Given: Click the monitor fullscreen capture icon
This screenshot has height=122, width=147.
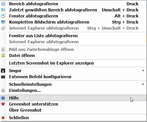Looking at the screenshot, I should [x=3, y=22].
